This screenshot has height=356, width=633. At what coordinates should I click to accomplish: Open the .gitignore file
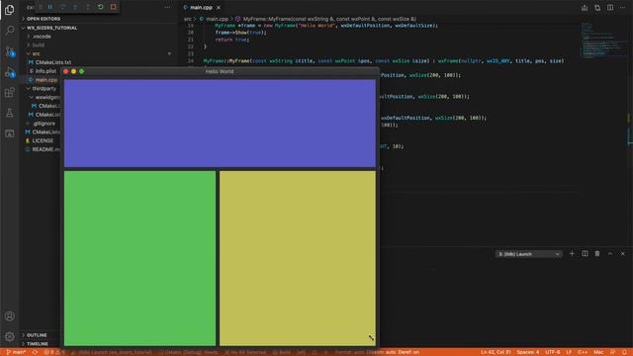pyautogui.click(x=44, y=123)
